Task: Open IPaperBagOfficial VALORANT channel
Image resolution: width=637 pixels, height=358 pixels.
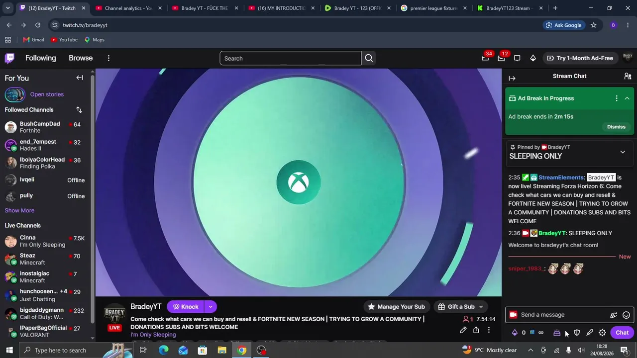Action: [x=45, y=332]
